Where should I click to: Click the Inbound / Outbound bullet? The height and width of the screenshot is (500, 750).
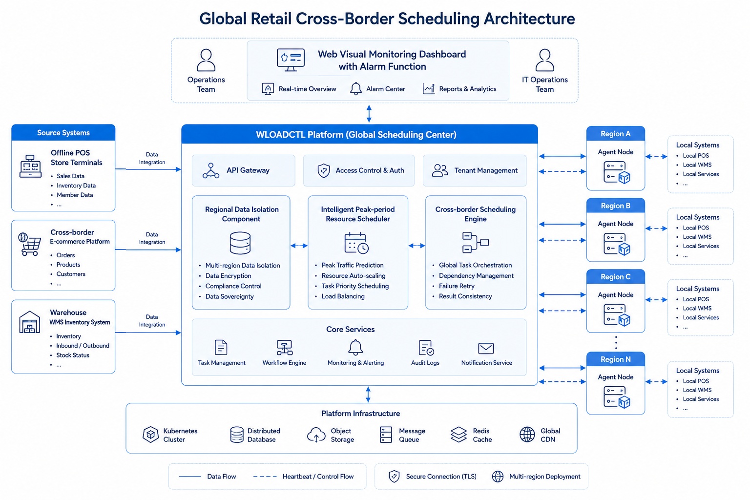pyautogui.click(x=83, y=346)
